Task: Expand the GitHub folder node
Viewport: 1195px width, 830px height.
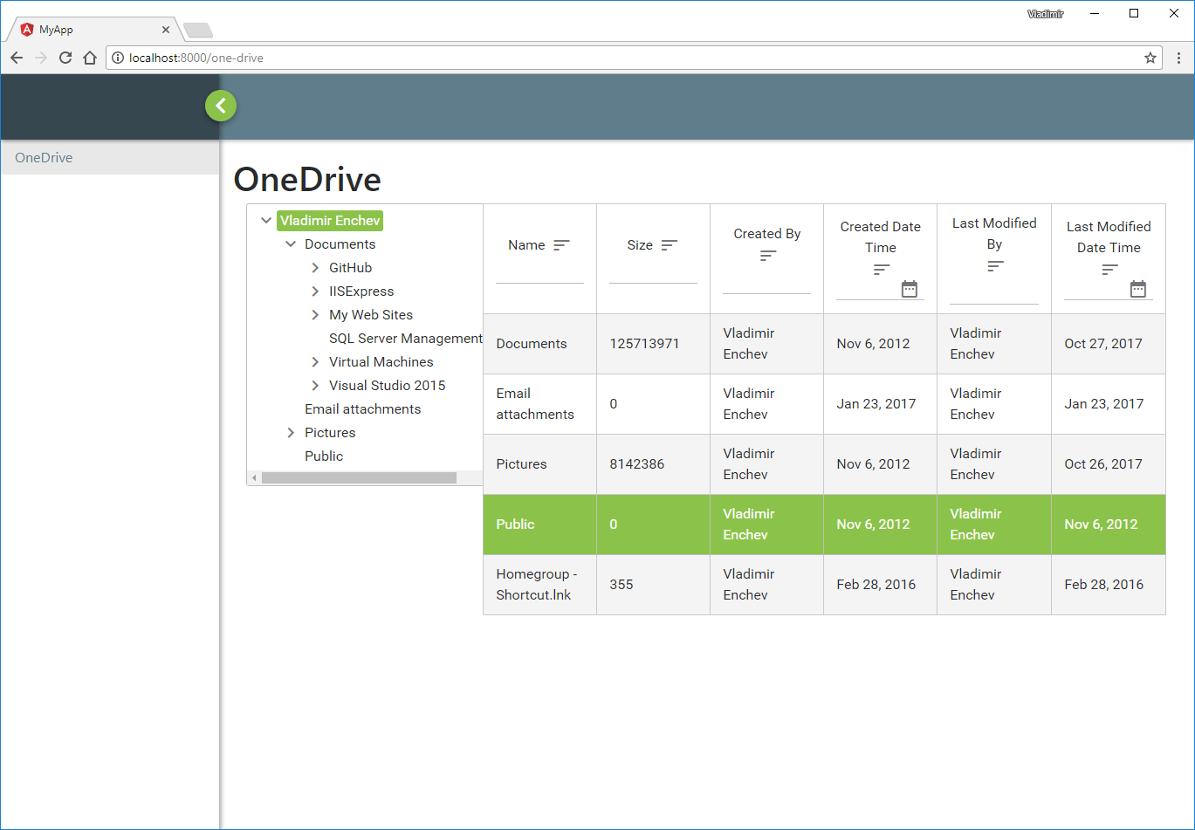Action: pos(315,268)
